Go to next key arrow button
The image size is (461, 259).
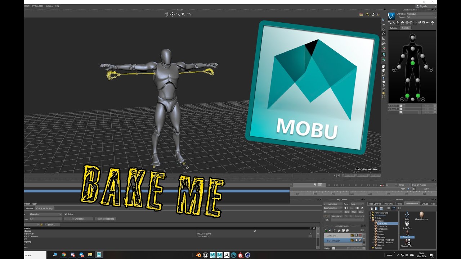[x=358, y=208]
